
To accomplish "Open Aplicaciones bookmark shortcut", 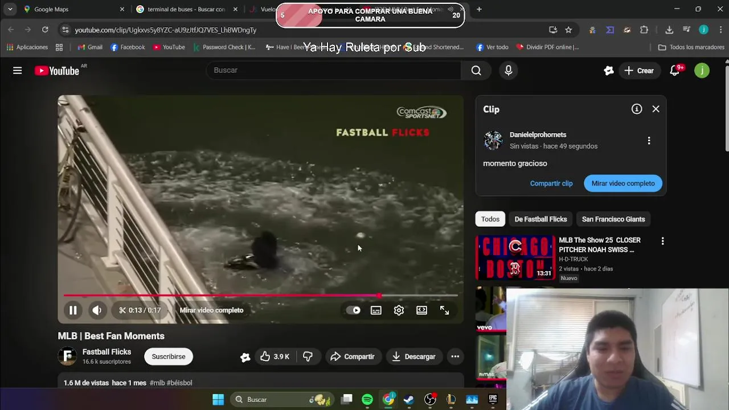I will pyautogui.click(x=27, y=47).
